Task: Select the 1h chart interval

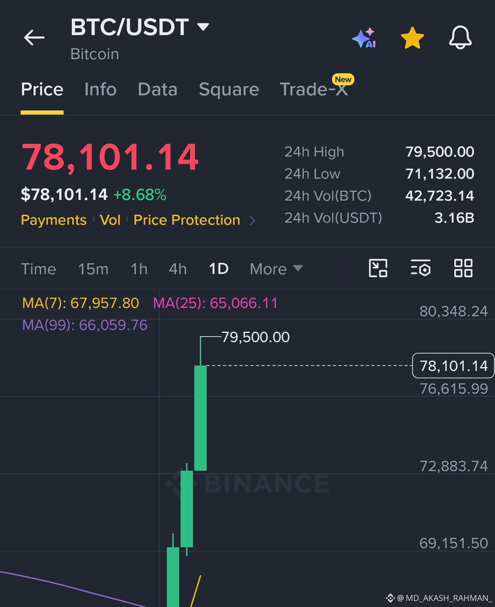Action: [x=139, y=269]
